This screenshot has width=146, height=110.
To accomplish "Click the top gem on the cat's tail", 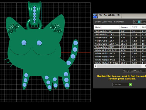I will (76, 43).
